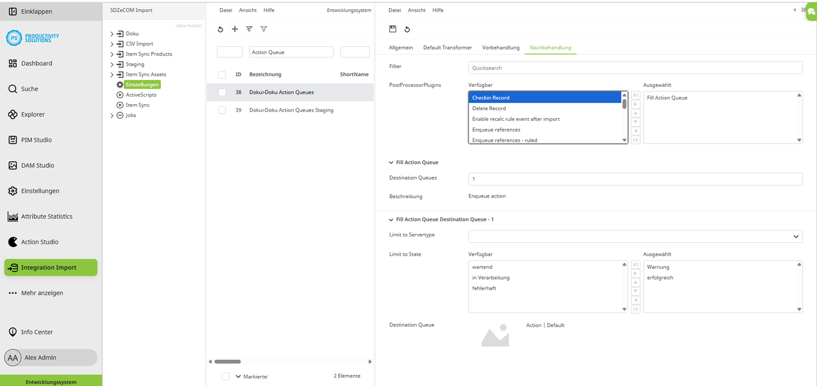Click the Bezeichnung filter field 'Action Queue'
Screen dimensions: 817x386
[292, 52]
